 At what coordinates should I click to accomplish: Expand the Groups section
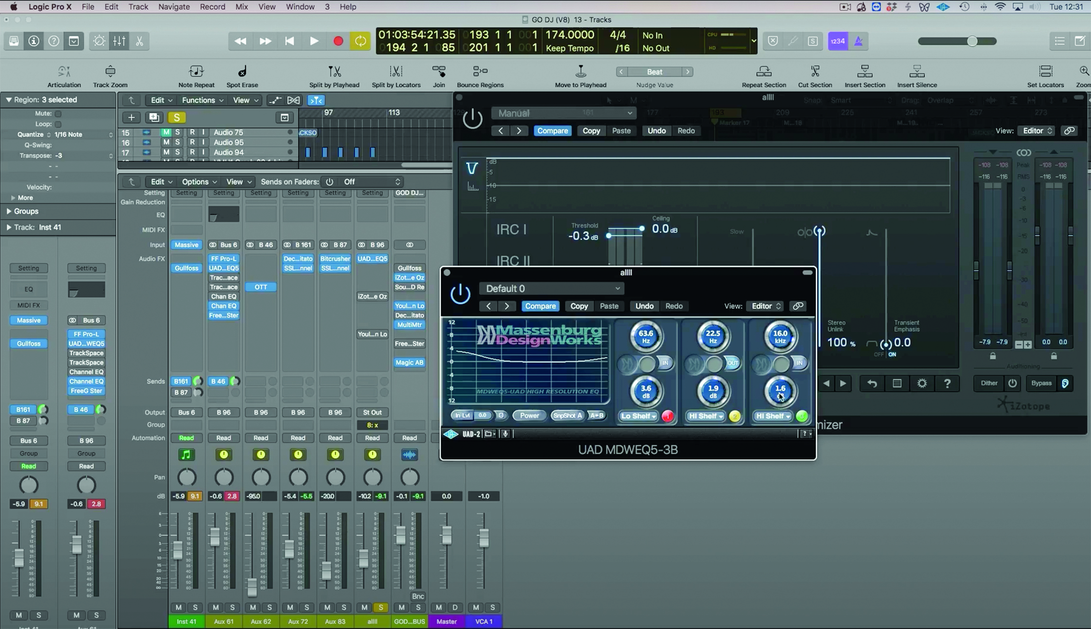pyautogui.click(x=9, y=211)
